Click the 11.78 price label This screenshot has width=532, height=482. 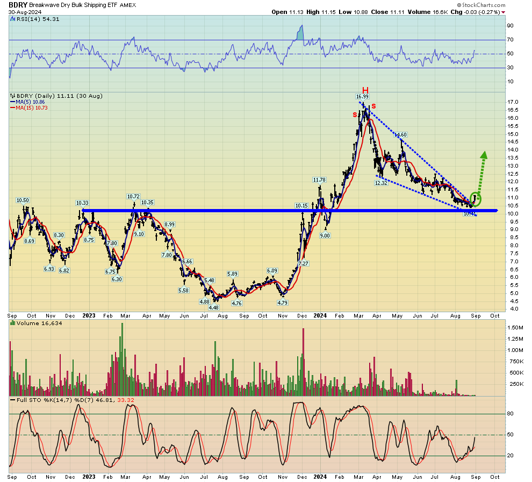320,180
